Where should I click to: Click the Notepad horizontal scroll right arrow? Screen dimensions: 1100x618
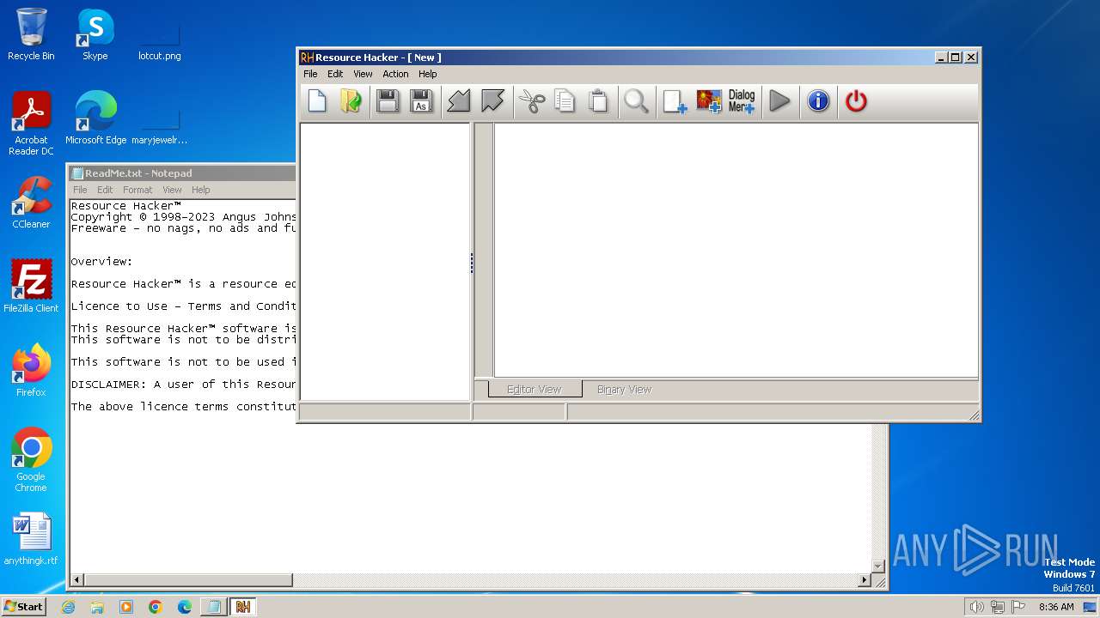865,580
